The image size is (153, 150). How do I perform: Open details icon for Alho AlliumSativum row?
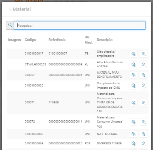point(144,64)
